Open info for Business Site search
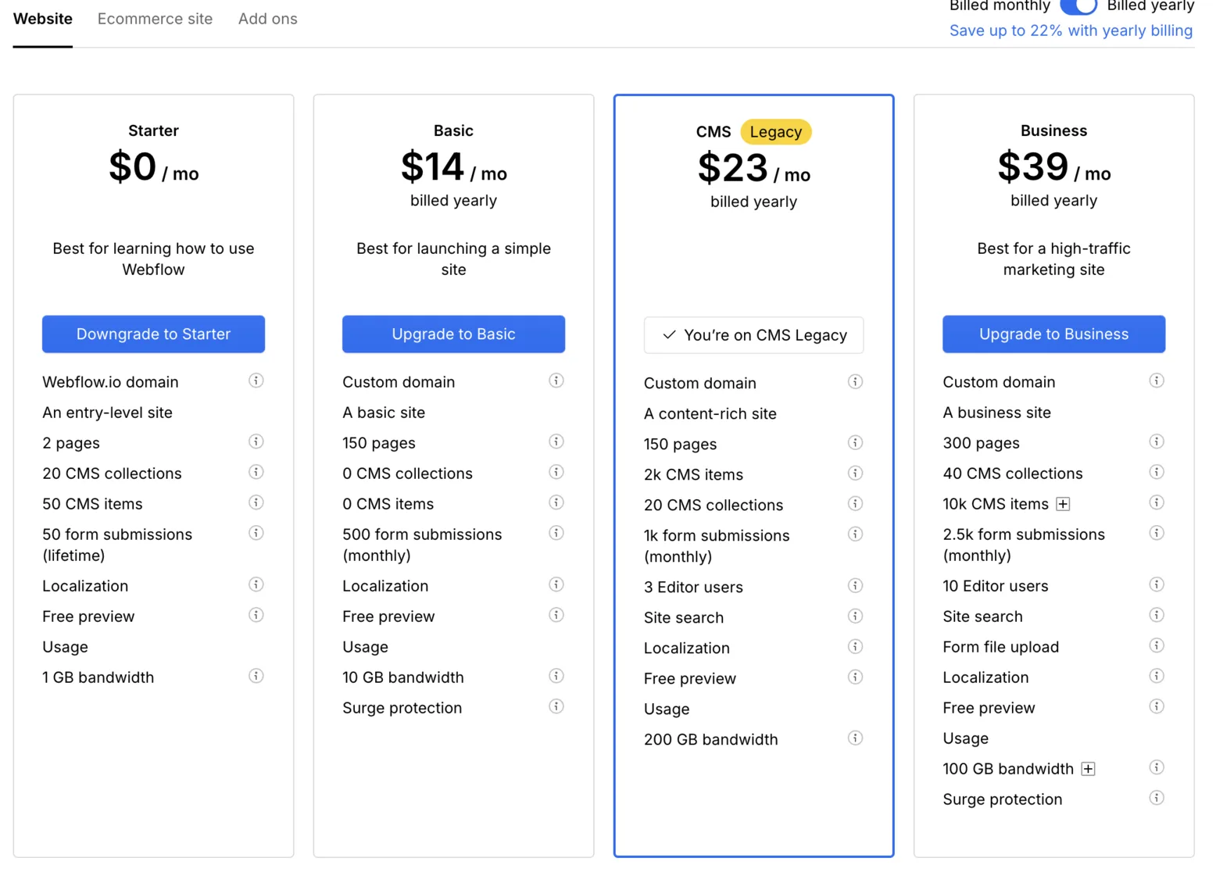This screenshot has height=872, width=1216. pyautogui.click(x=1156, y=615)
